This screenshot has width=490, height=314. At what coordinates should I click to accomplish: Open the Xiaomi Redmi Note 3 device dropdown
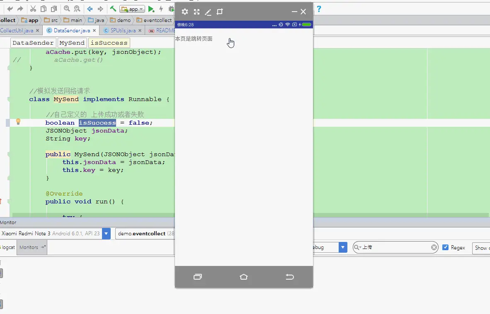(x=106, y=234)
